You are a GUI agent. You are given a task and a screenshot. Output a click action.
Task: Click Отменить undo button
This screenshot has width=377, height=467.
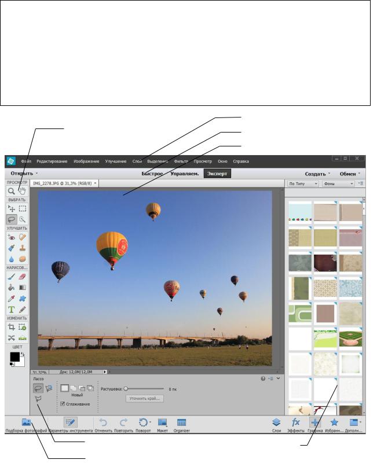pos(104,425)
